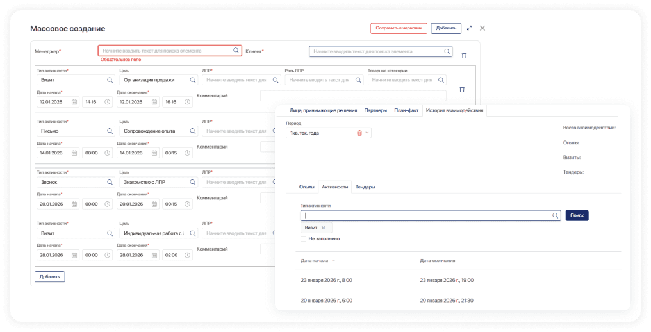This screenshot has height=332, width=651.
Task: Delete the client row with trash icon
Action: 464,56
